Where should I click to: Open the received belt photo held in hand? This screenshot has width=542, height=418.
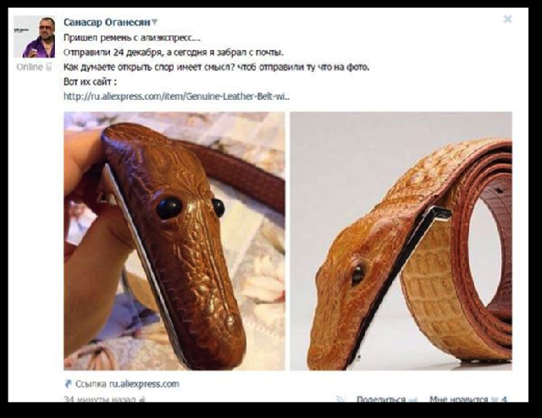click(x=174, y=241)
